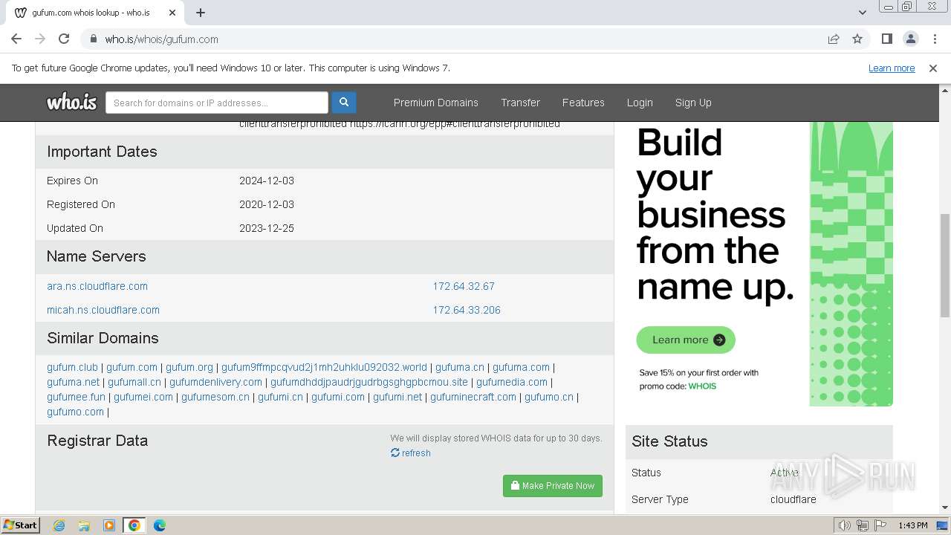The image size is (951, 535).
Task: Click the blue magnifier search button
Action: click(344, 103)
